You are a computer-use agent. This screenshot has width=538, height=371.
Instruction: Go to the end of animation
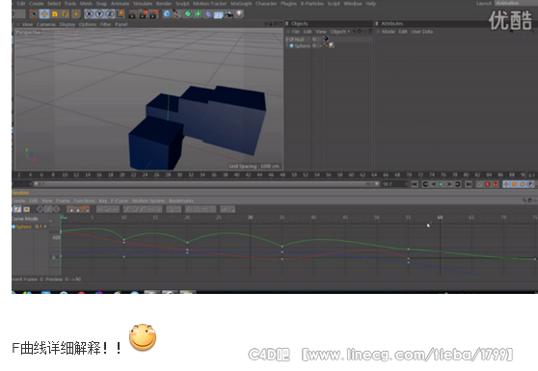tap(469, 184)
